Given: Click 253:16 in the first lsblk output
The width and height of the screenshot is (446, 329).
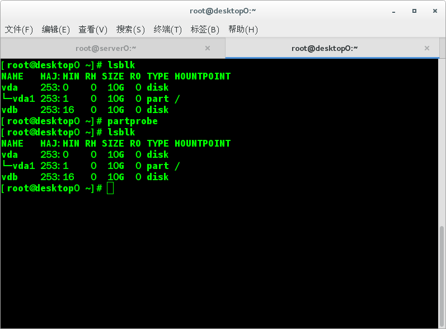Looking at the screenshot, I should pos(57,110).
